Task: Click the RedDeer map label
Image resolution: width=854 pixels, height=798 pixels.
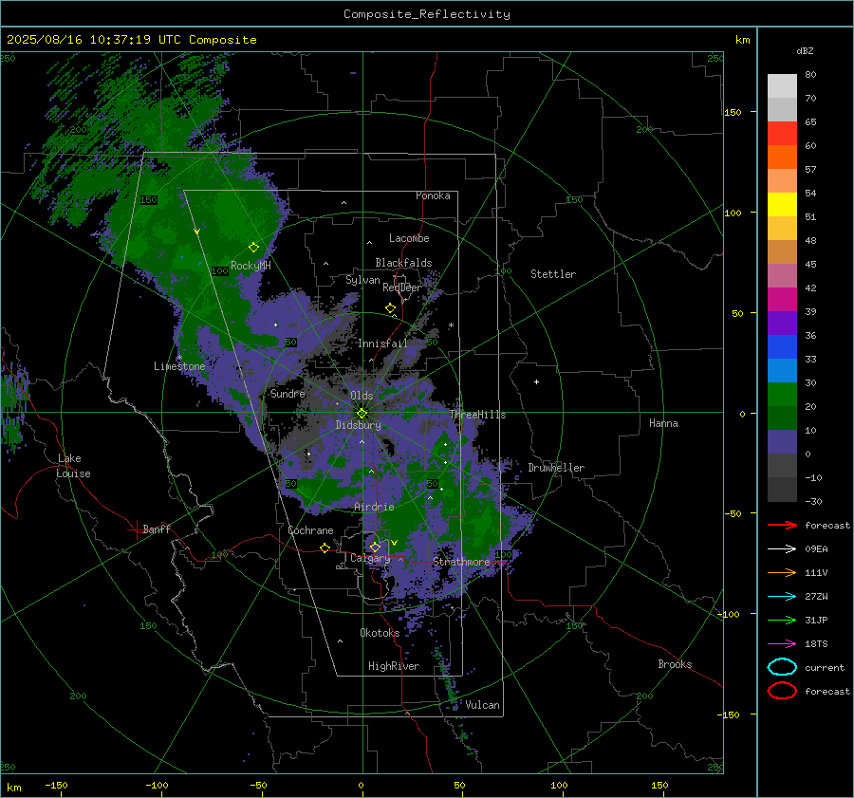Action: click(x=402, y=288)
